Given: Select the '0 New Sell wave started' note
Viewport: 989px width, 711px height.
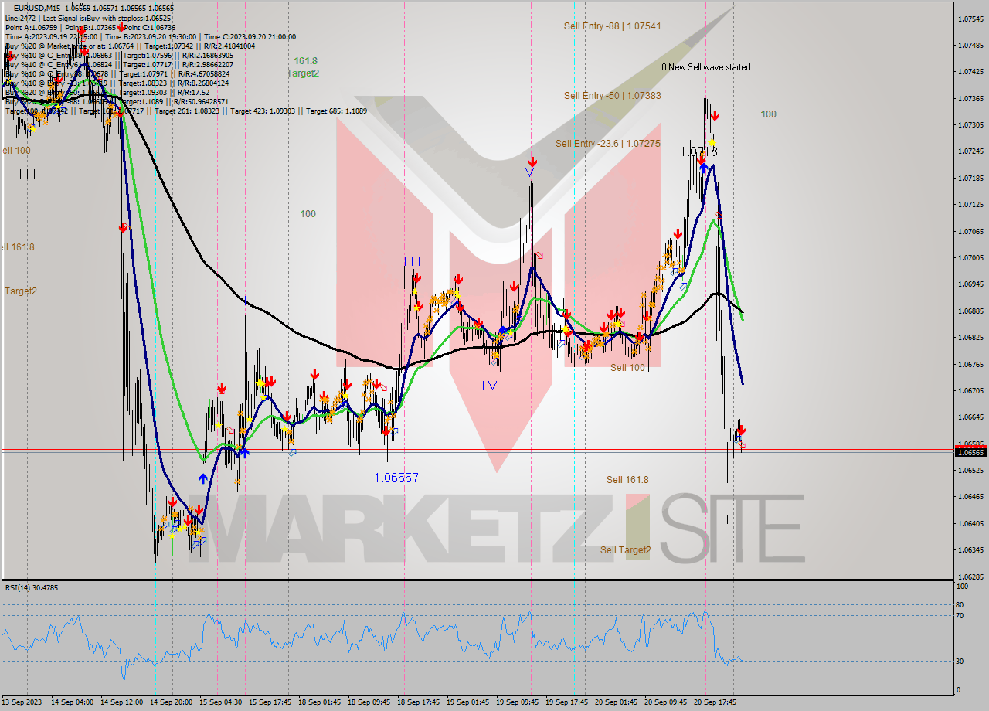Looking at the screenshot, I should (x=705, y=67).
